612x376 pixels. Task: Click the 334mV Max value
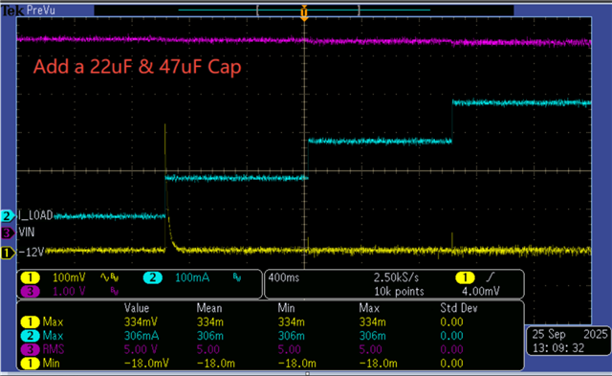coord(141,322)
